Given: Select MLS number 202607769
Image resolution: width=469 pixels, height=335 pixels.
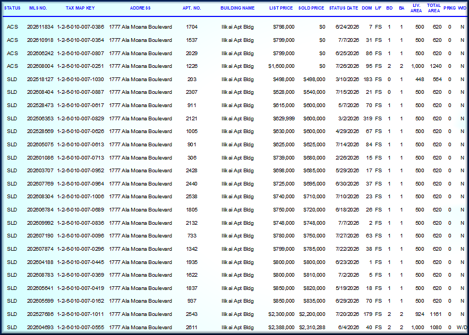Looking at the screenshot, I should [40, 183].
